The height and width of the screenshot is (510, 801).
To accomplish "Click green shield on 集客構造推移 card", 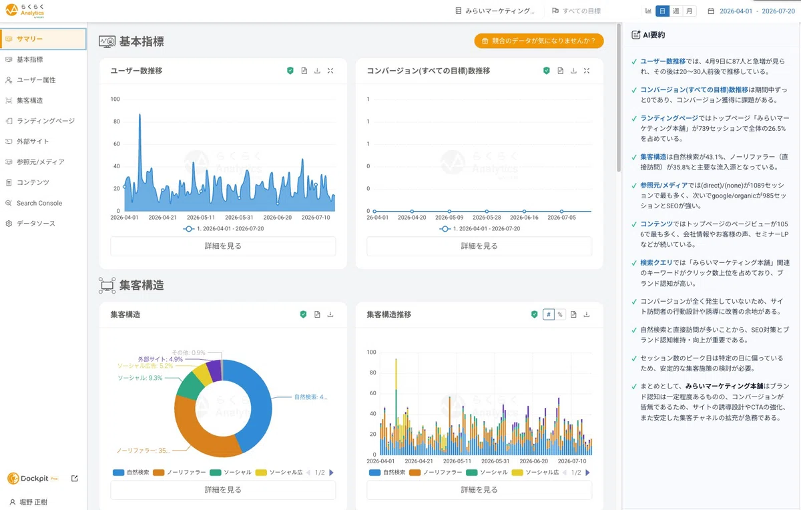I will [534, 314].
